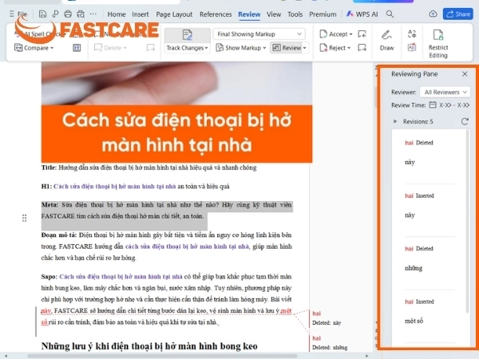
Task: Click heading 'Những lưu ý khi điện thoại'
Action: [x=149, y=346]
